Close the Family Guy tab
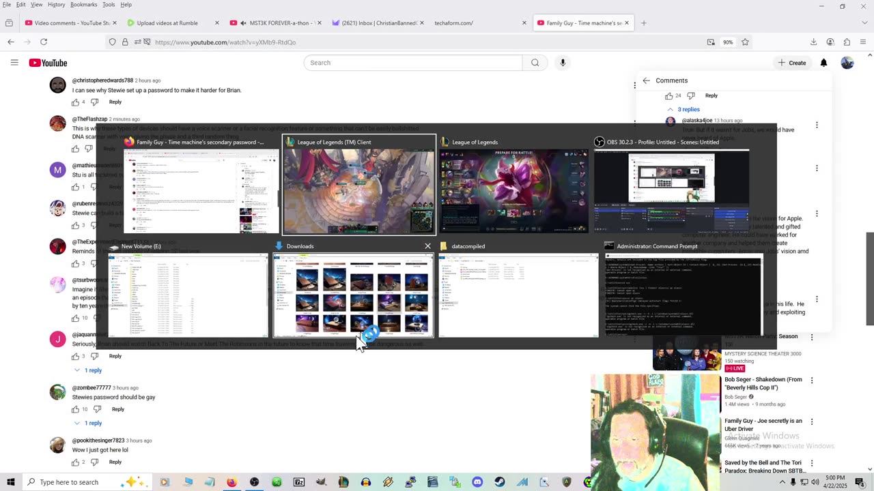Screen dimensions: 874x491 [x=626, y=23]
